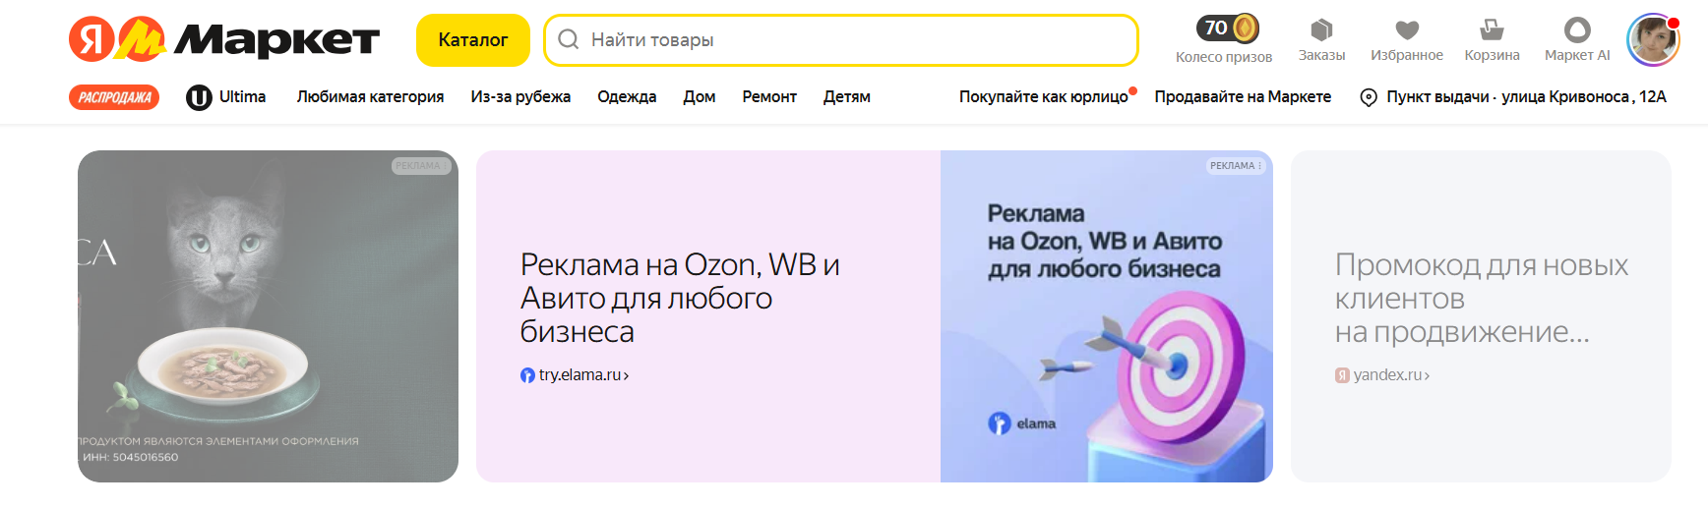This screenshot has height=508, width=1708.
Task: Open Избранное heart icon
Action: (1407, 29)
